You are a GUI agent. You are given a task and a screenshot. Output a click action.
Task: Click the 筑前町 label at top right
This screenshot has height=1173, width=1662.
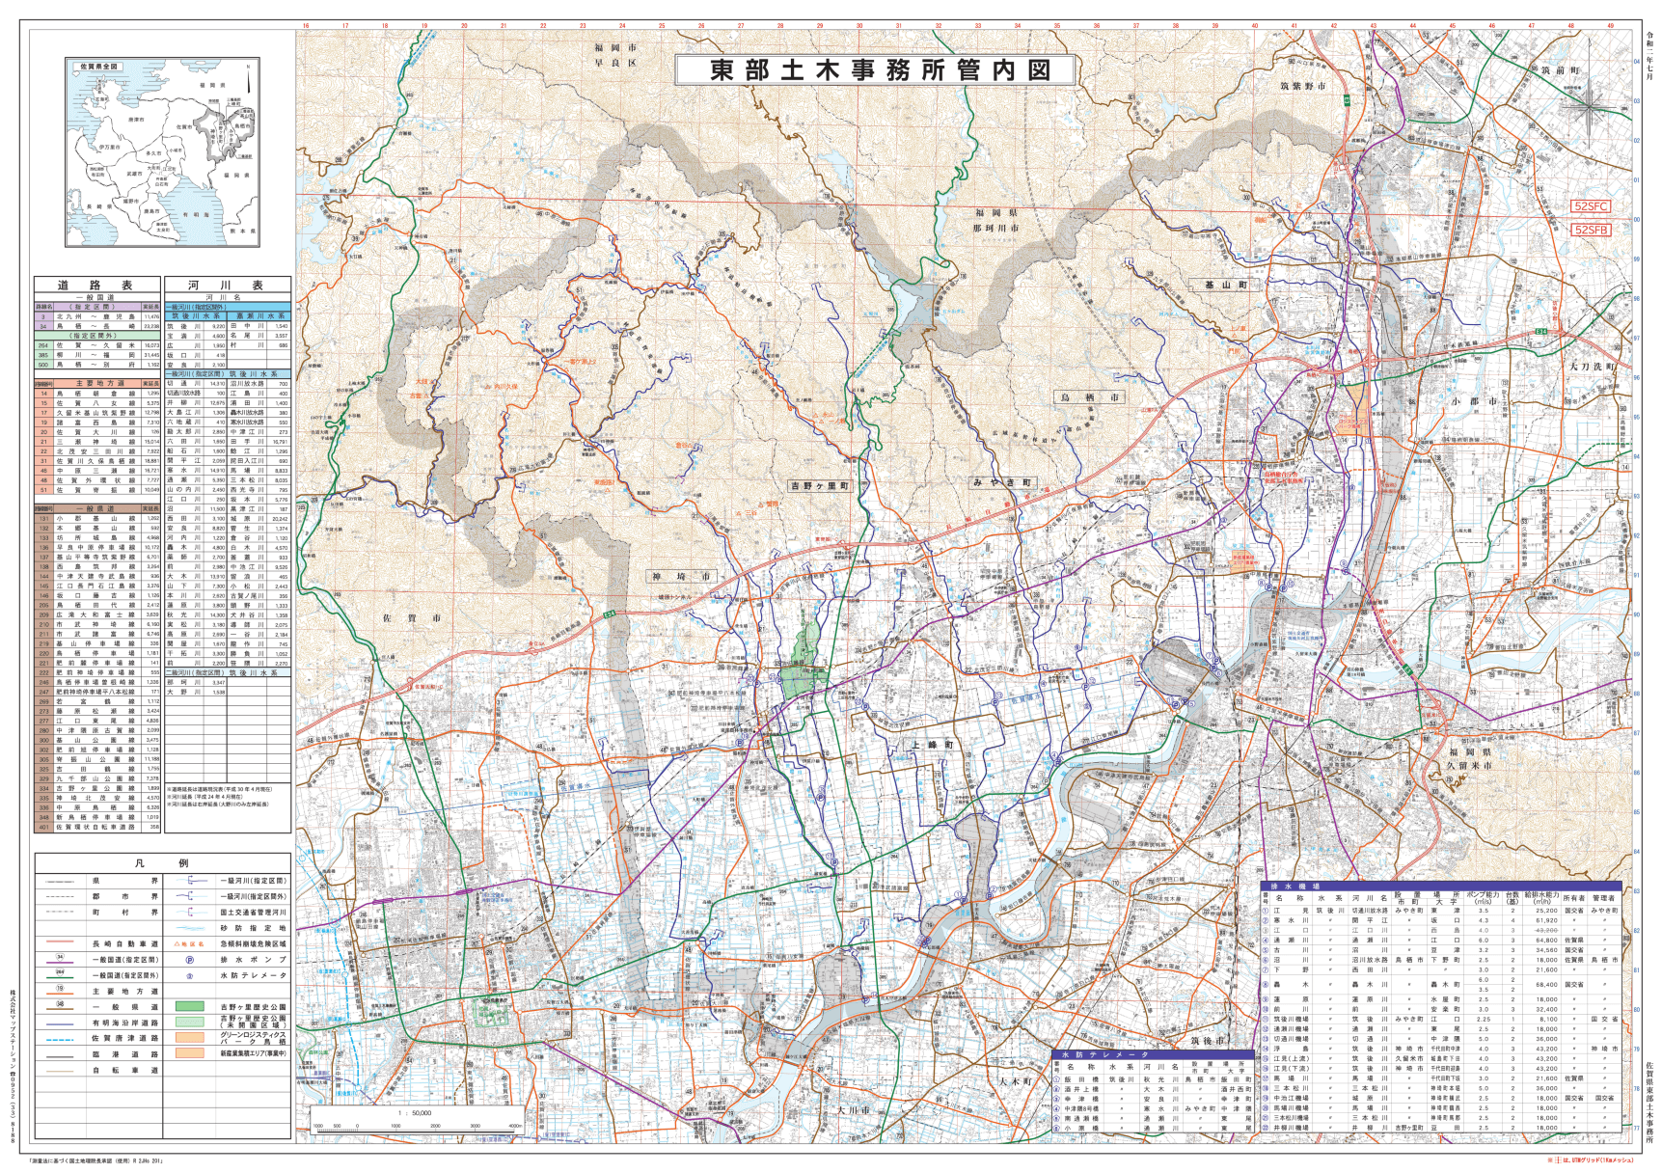(x=1561, y=70)
